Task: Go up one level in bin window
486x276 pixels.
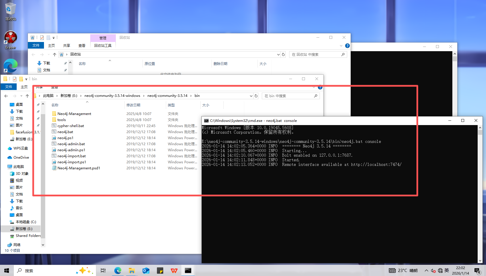Action: [27, 96]
